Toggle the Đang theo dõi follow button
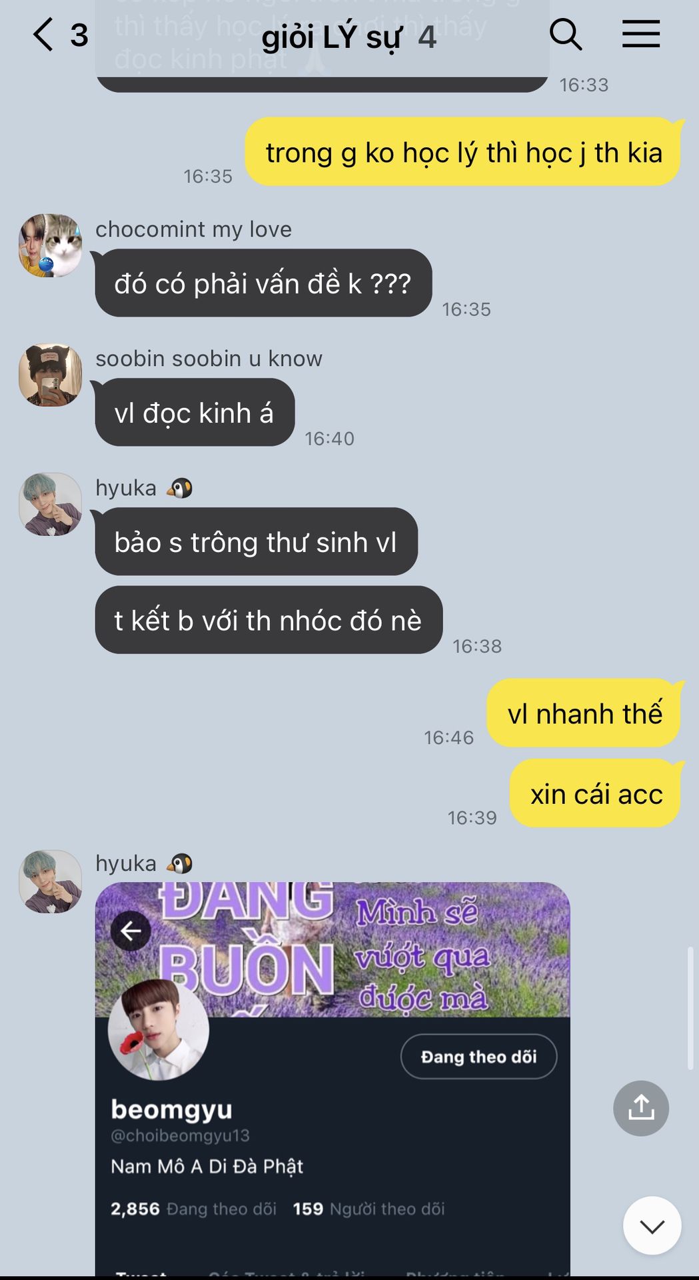 [478, 1057]
